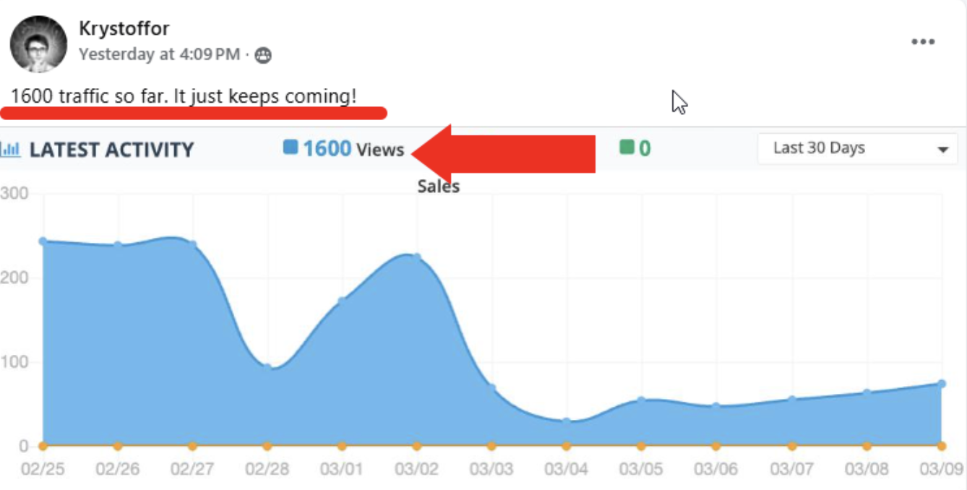Click the 1600 Views legend label

tap(353, 150)
